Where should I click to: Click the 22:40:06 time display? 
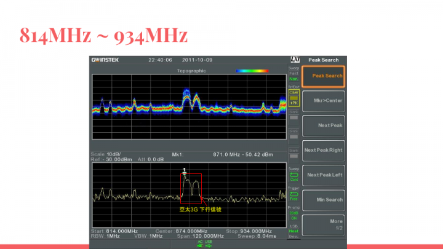click(x=160, y=60)
